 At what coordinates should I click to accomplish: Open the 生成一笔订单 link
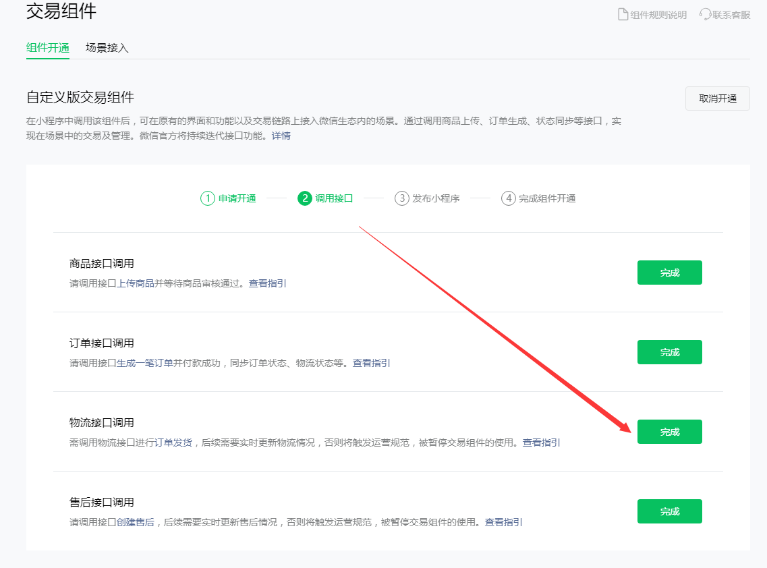145,363
